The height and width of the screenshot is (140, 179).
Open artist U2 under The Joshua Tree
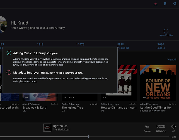(x=63, y=111)
